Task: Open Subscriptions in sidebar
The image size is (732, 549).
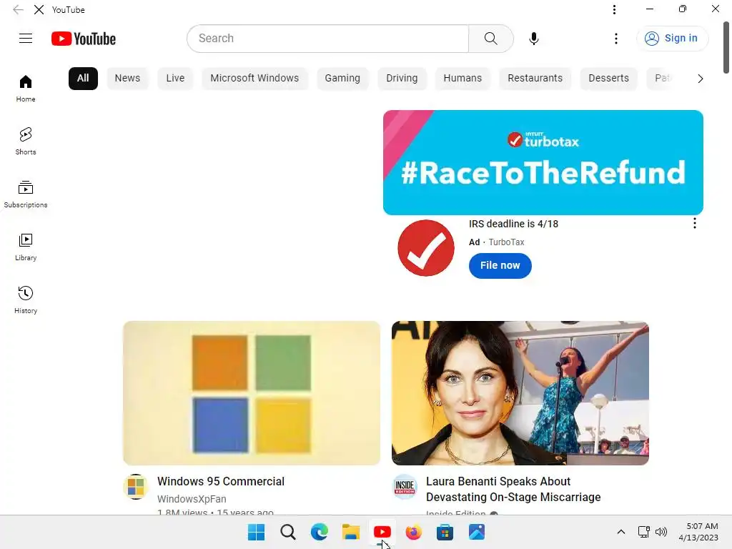Action: point(26,194)
